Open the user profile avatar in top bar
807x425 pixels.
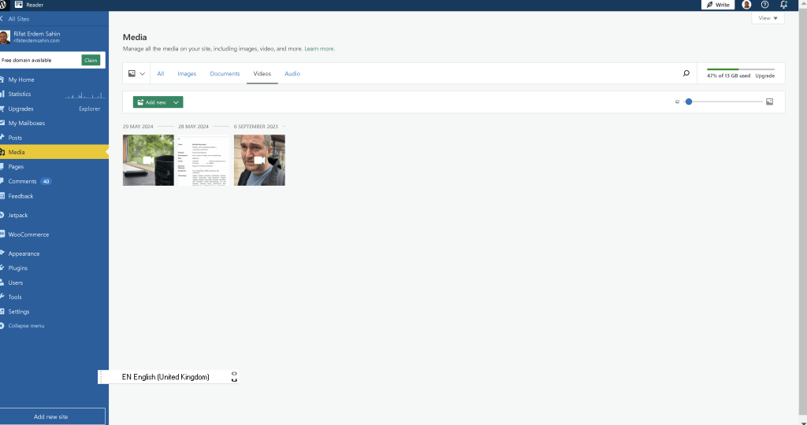(746, 5)
